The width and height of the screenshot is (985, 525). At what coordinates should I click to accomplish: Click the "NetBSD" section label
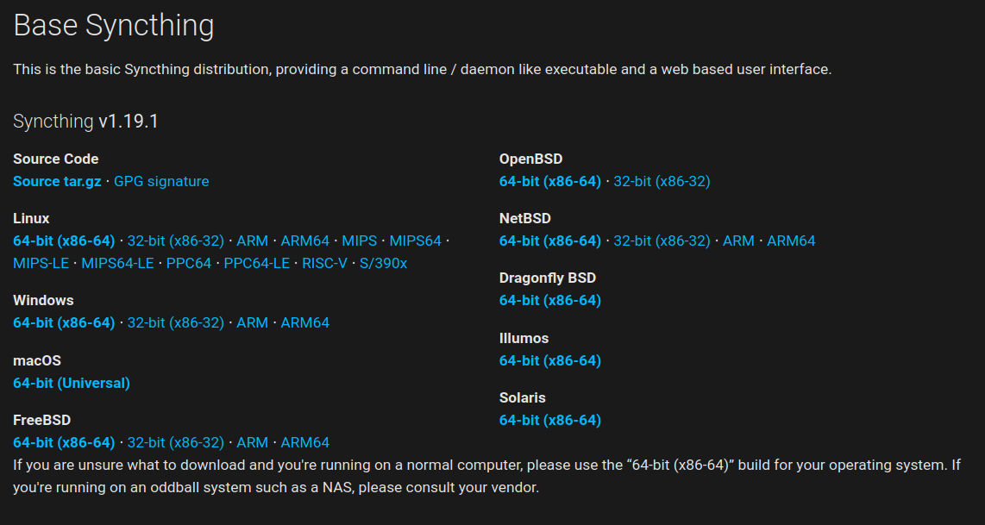point(525,219)
